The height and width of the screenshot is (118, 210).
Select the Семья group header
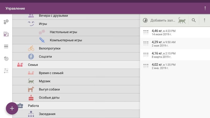pyautogui.click(x=76, y=65)
